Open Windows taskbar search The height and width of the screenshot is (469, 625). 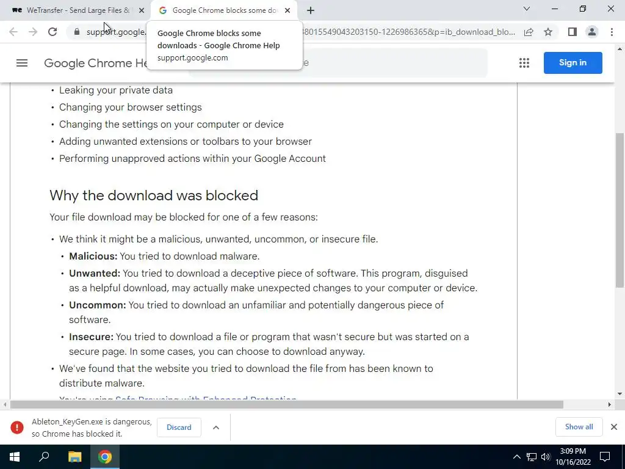click(x=44, y=457)
